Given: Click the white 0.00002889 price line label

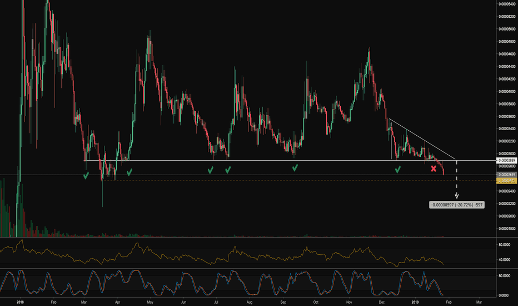Looking at the screenshot, I should [507, 160].
